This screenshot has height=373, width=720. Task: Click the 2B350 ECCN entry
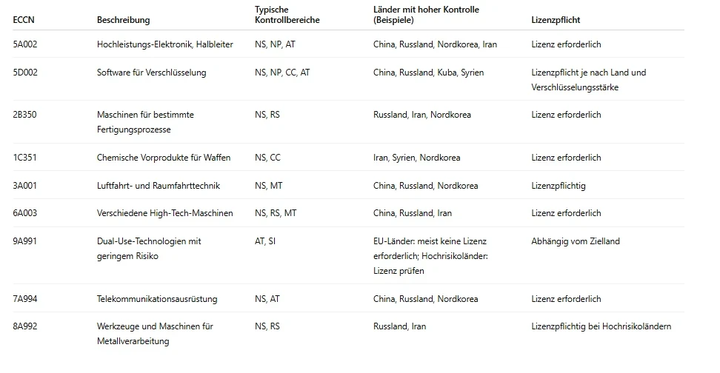24,114
